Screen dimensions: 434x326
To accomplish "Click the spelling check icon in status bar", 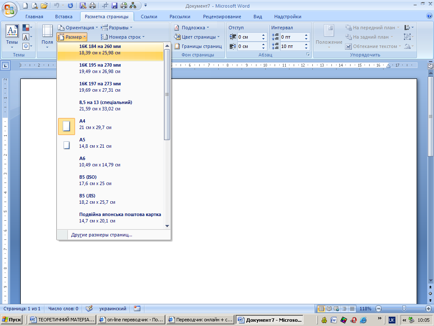I will (x=89, y=309).
